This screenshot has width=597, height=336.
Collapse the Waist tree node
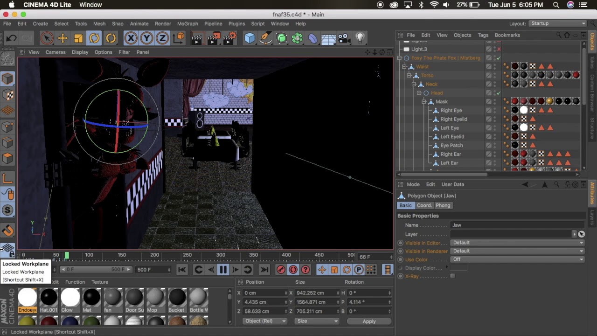[405, 67]
